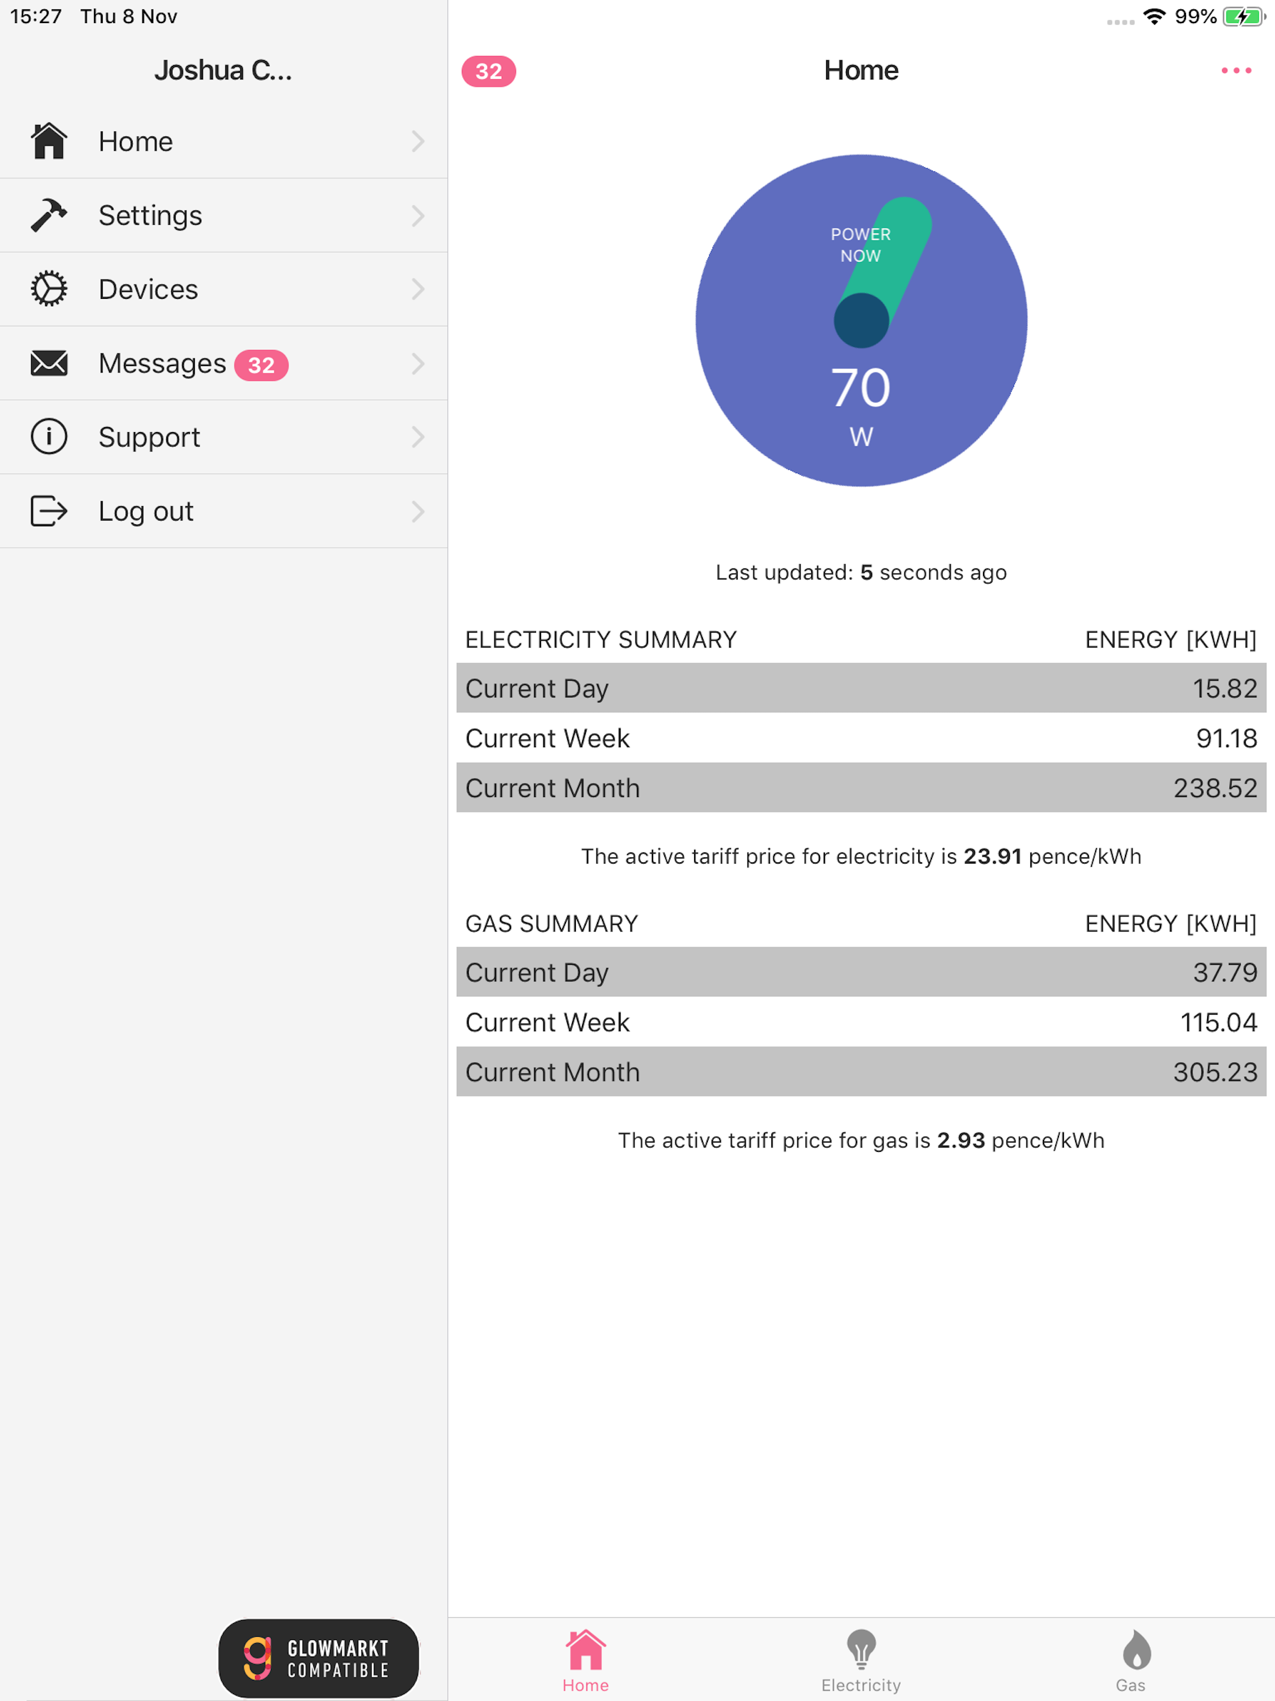Tap the envelope icon for Messages
The height and width of the screenshot is (1701, 1275).
49,363
